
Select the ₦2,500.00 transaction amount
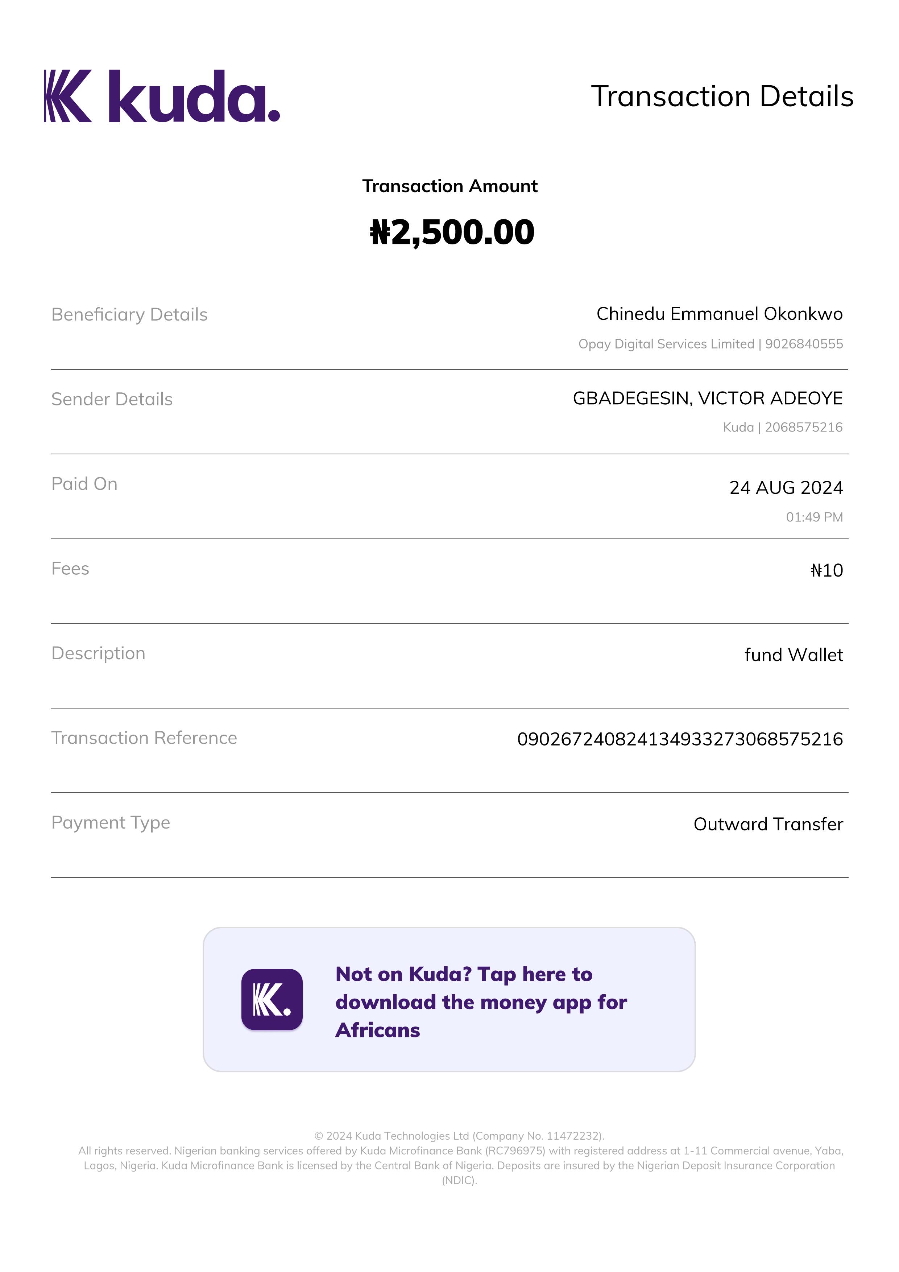(x=452, y=232)
